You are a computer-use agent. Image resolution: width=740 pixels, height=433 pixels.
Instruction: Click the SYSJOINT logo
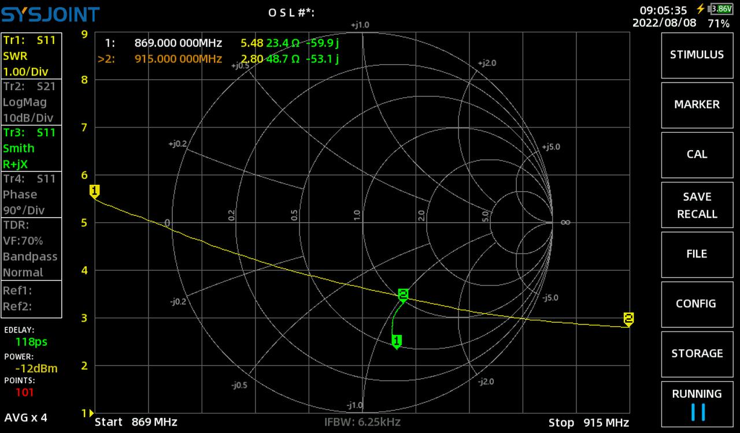tap(50, 14)
